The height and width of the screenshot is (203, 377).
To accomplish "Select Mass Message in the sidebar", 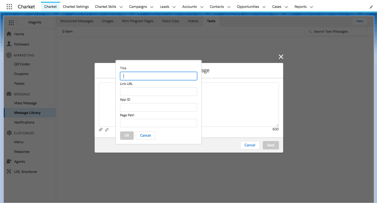I will (25, 103).
